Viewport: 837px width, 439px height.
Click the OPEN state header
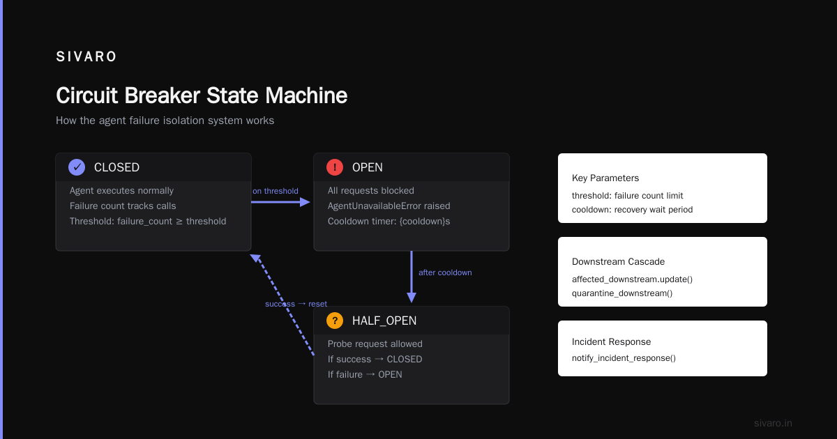click(x=412, y=167)
